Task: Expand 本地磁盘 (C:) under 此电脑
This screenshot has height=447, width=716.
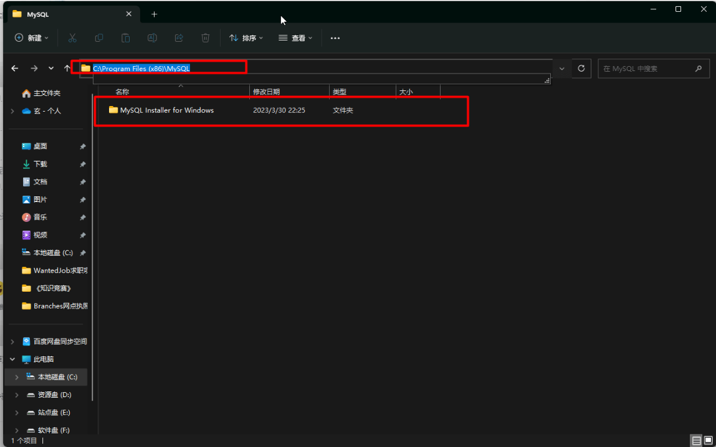Action: (17, 377)
